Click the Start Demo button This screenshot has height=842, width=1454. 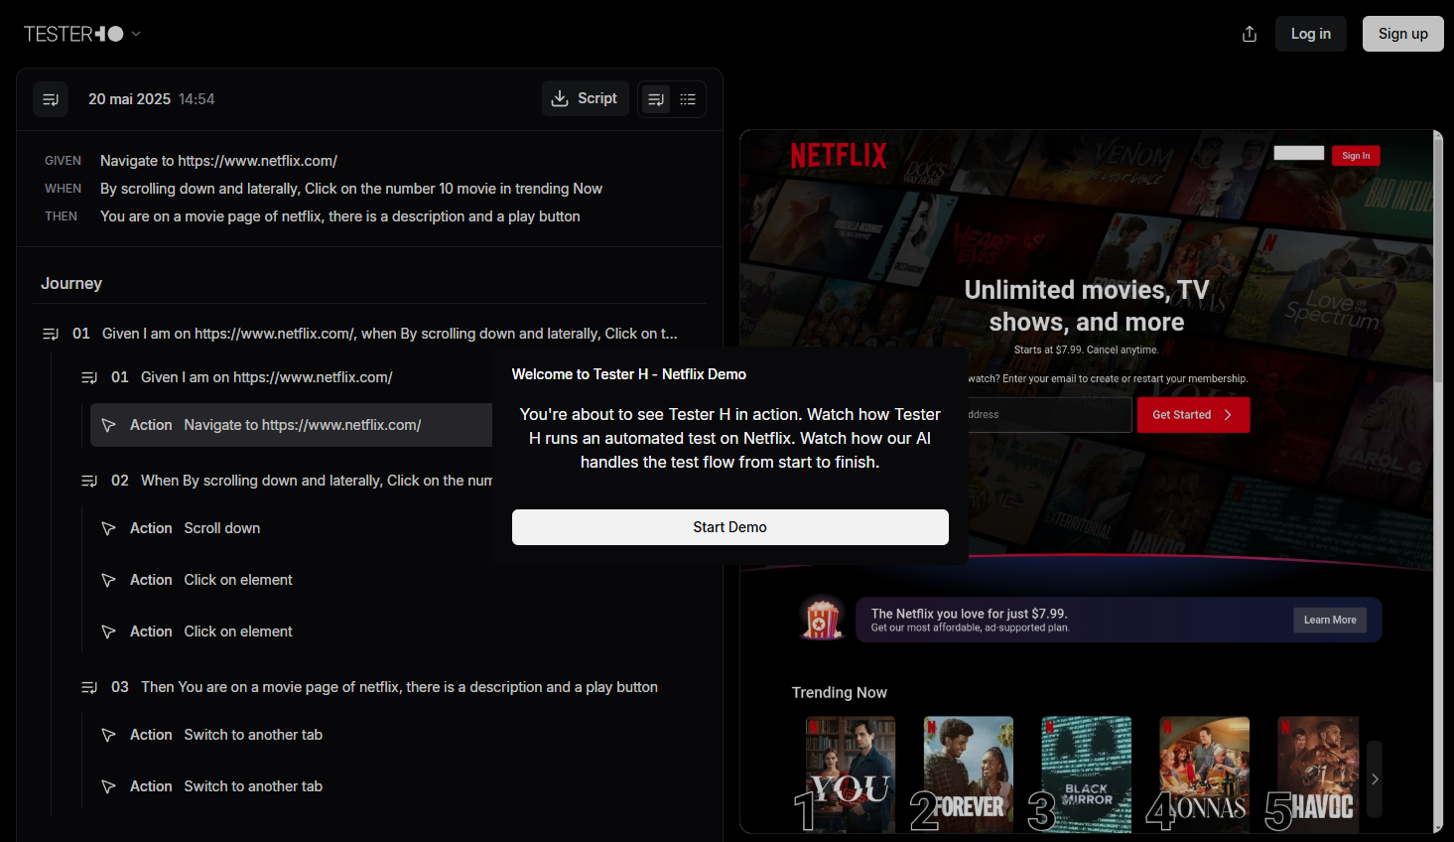coord(730,527)
